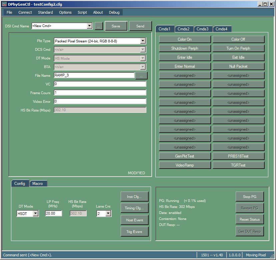276x260 pixels.
Task: Click the Exit Idle button
Action: coord(238,57)
